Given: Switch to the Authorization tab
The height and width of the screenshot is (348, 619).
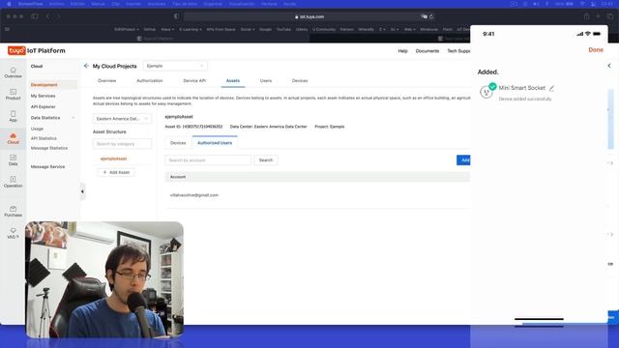Looking at the screenshot, I should (x=150, y=80).
